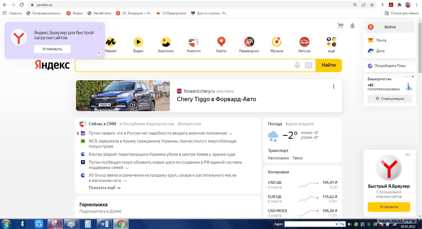Open Chrome extensions puzzle icon

point(400,5)
